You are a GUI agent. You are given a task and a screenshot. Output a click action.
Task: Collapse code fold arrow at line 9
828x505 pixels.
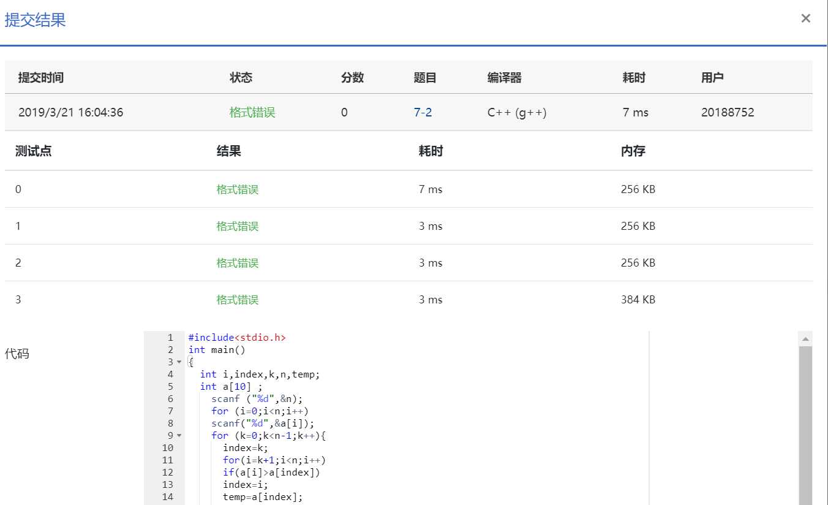179,436
